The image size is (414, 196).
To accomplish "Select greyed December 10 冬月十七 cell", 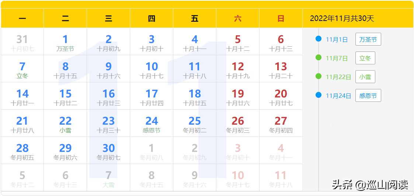I will click(x=238, y=178).
